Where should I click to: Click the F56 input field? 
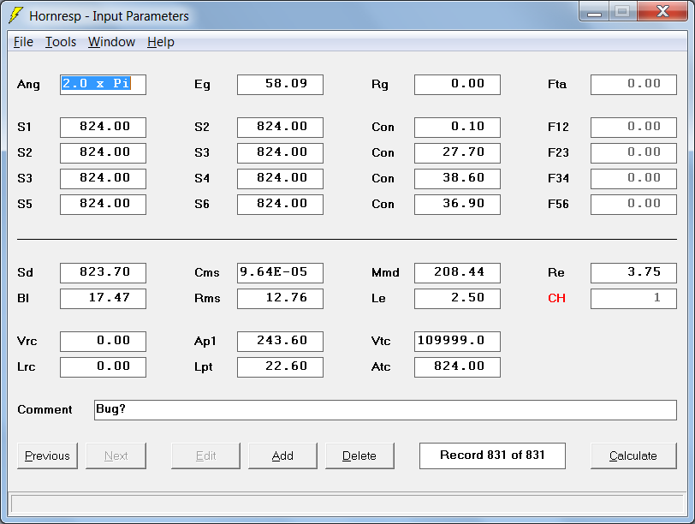[634, 205]
